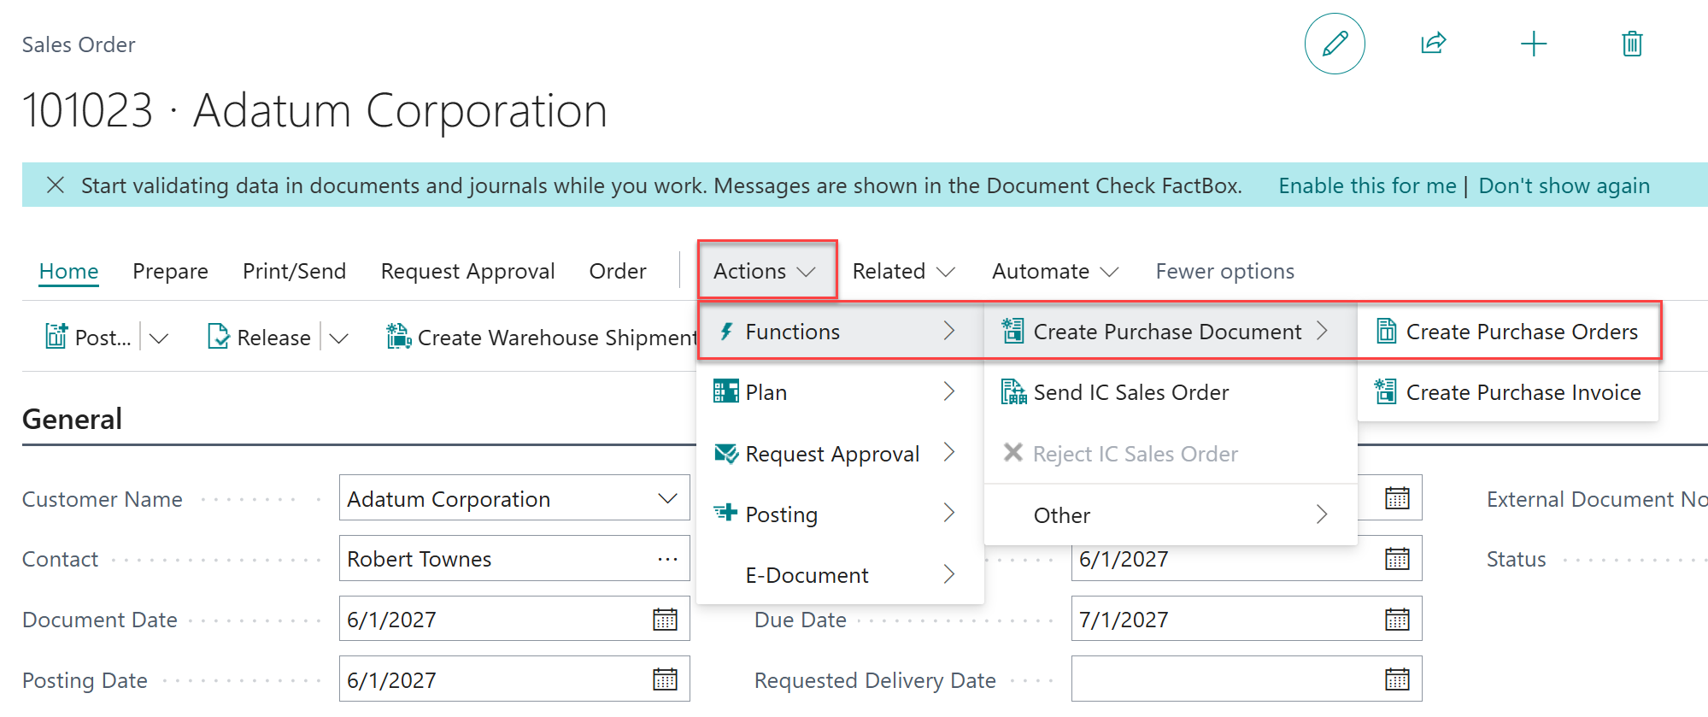The height and width of the screenshot is (717, 1708).
Task: Click Enable this for me link
Action: [1367, 185]
